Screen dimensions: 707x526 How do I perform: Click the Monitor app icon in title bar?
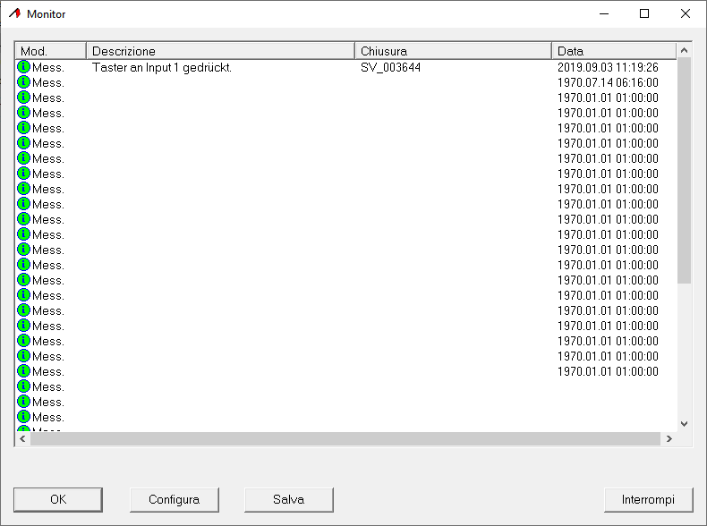click(x=14, y=14)
